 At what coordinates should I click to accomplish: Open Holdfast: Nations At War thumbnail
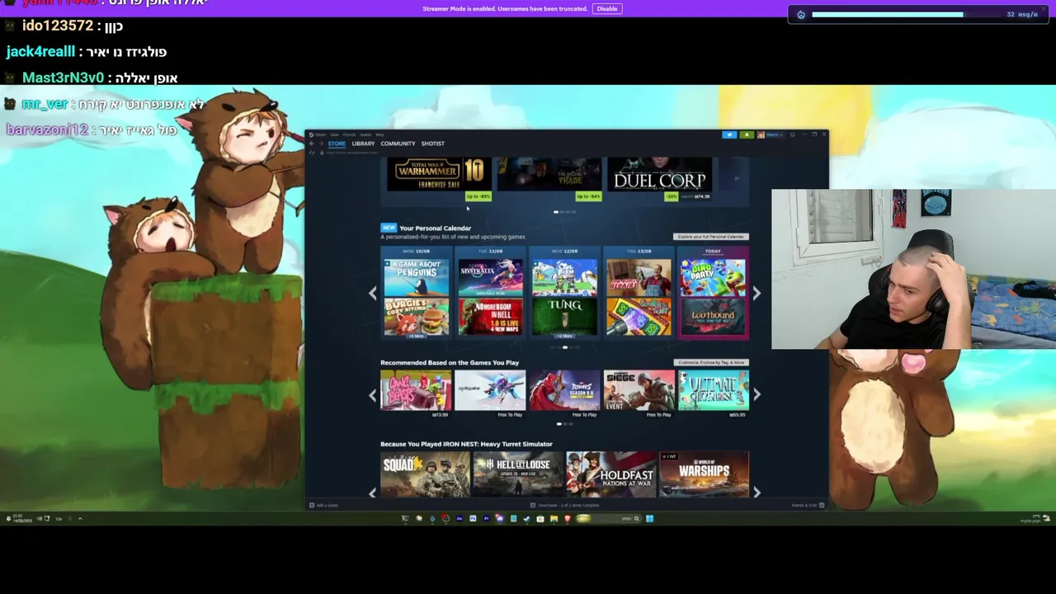[611, 474]
